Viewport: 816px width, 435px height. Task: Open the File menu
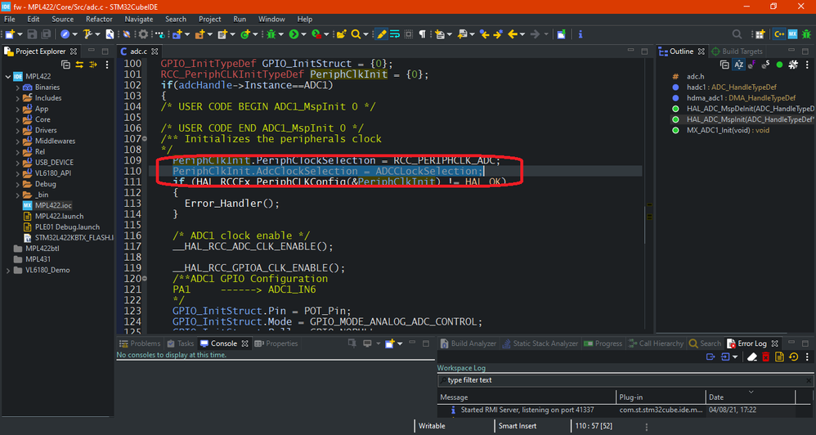(x=9, y=20)
